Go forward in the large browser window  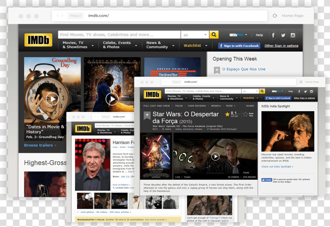pos(62,16)
